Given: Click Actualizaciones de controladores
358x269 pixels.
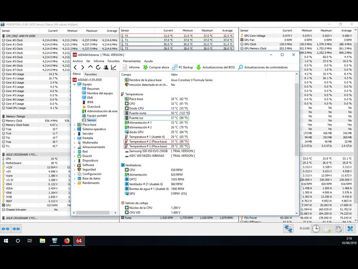Looking at the screenshot, I should point(263,67).
